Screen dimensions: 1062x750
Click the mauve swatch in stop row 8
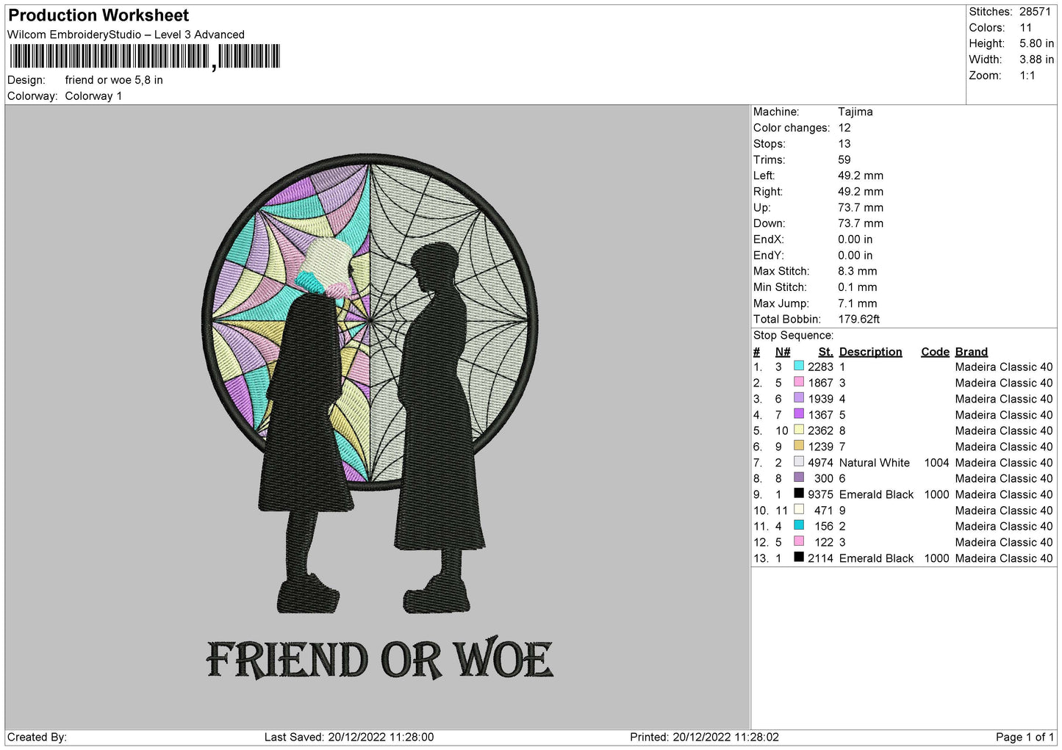pyautogui.click(x=799, y=477)
